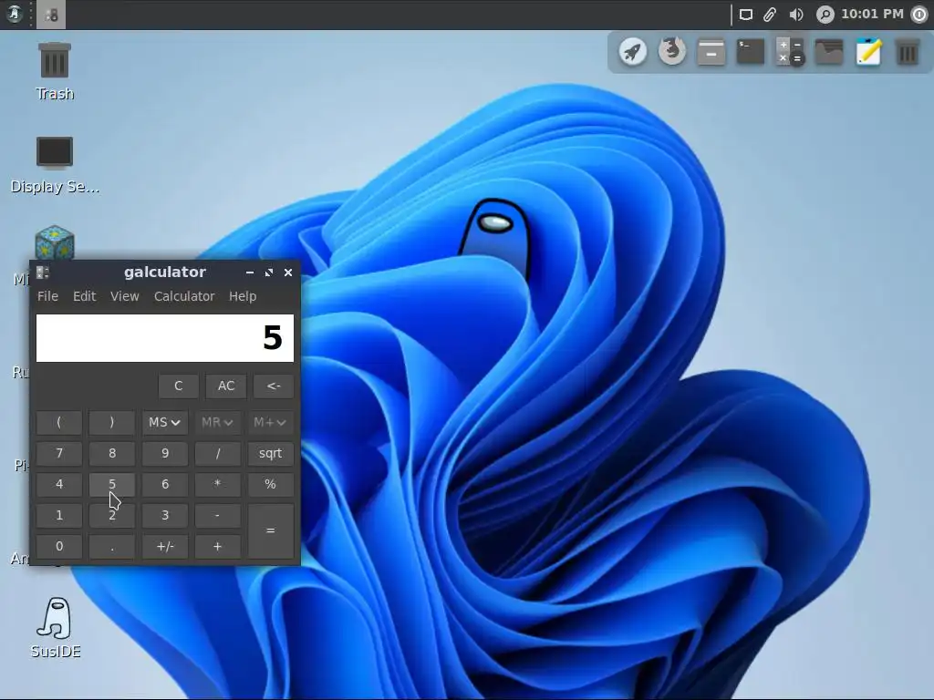Tap digit 2 on the keypad
Image resolution: width=934 pixels, height=700 pixels.
112,516
